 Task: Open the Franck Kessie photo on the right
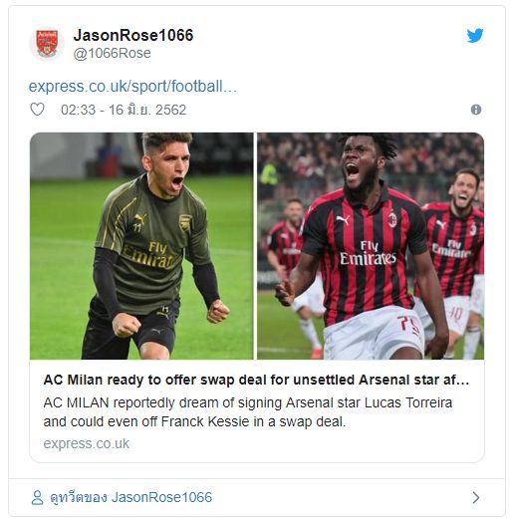point(371,246)
